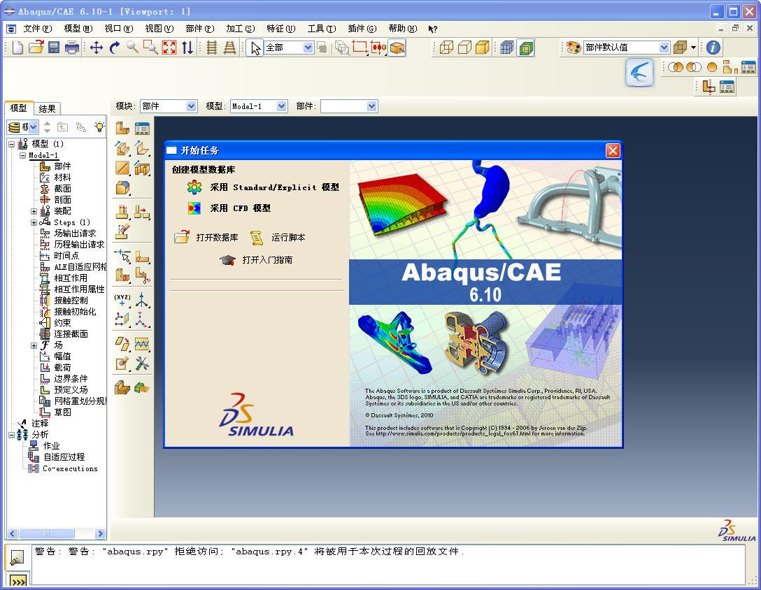Open the 工具 menu
761x590 pixels.
point(321,29)
